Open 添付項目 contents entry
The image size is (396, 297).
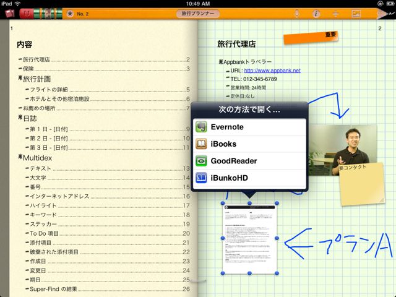click(x=108, y=243)
